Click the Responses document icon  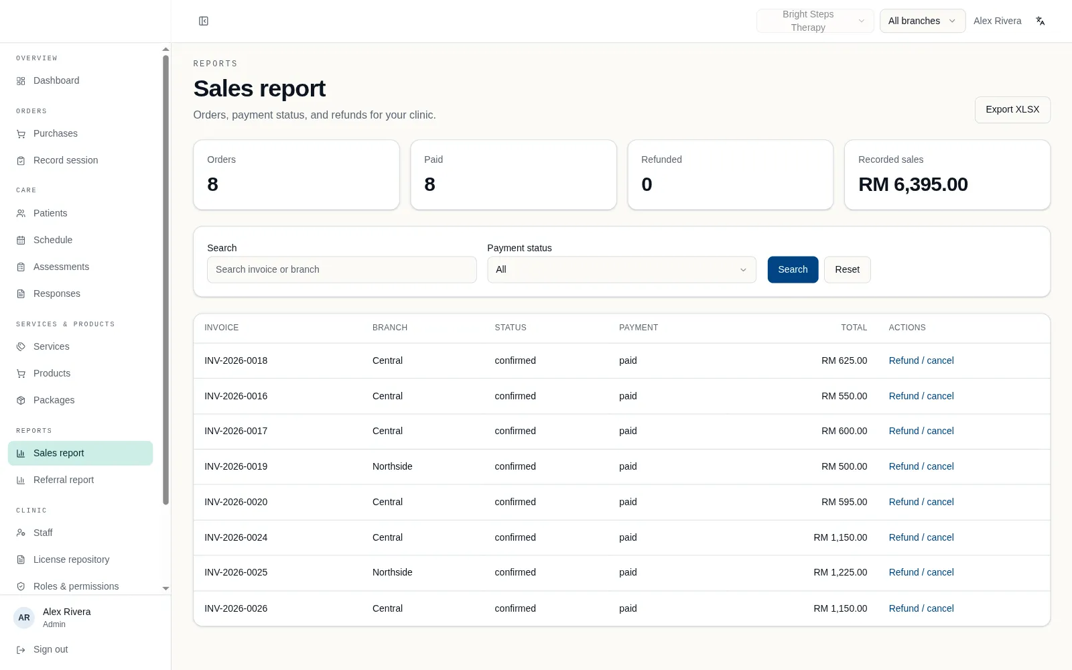[21, 294]
